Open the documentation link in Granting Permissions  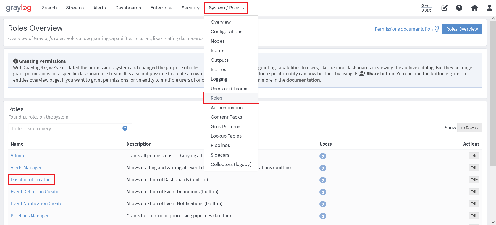point(303,80)
